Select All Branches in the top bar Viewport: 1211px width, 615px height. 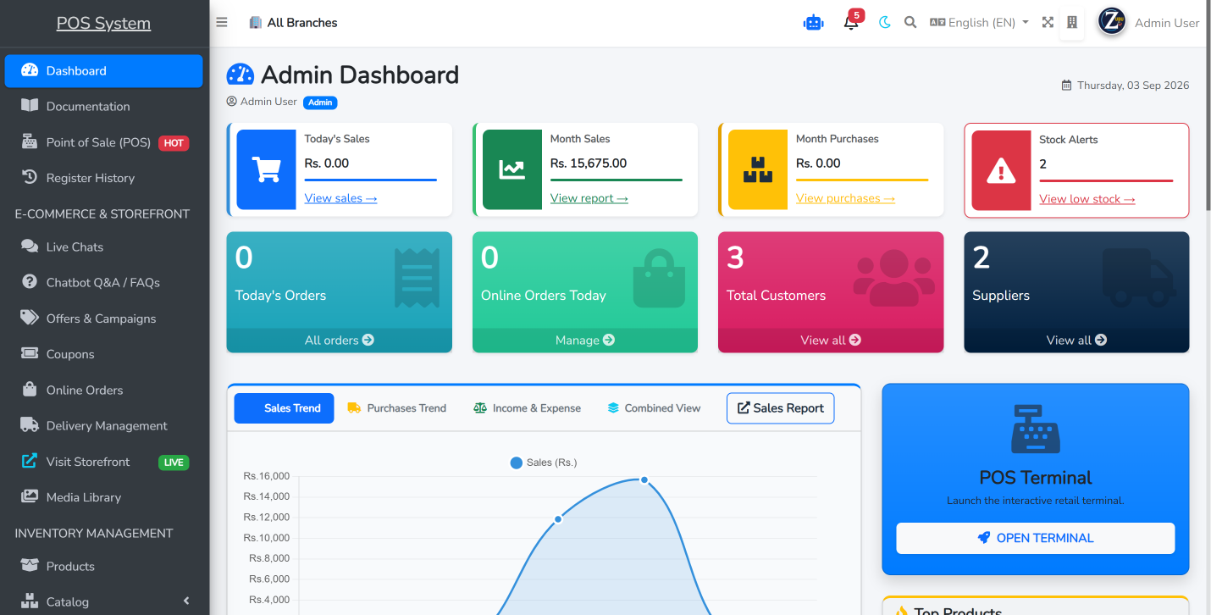tap(293, 23)
